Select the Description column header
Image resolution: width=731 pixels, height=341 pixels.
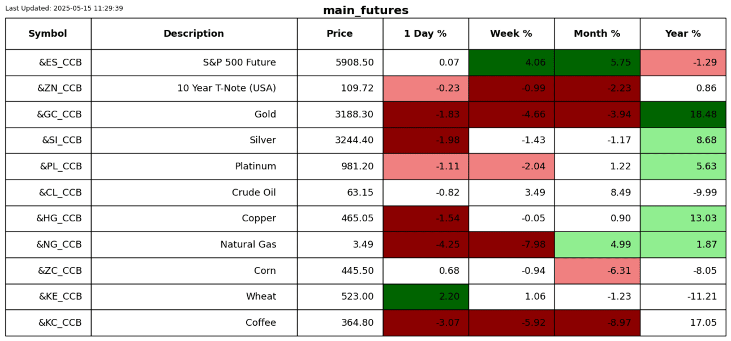(x=193, y=34)
